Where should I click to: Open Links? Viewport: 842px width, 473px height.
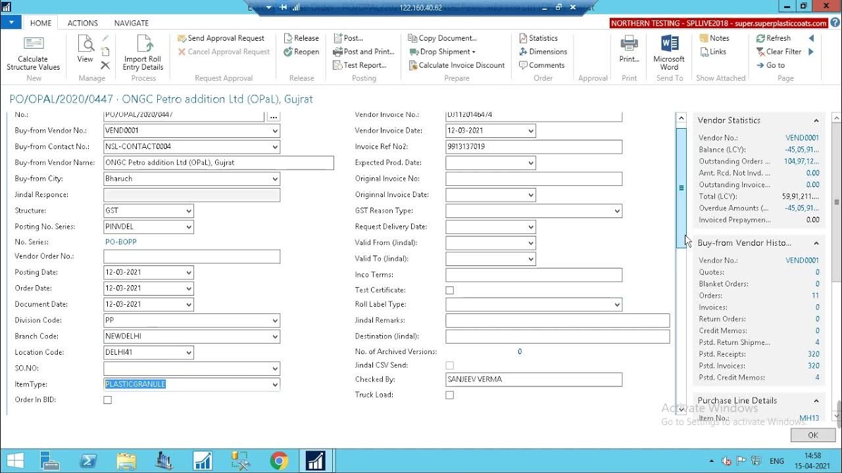pyautogui.click(x=712, y=52)
